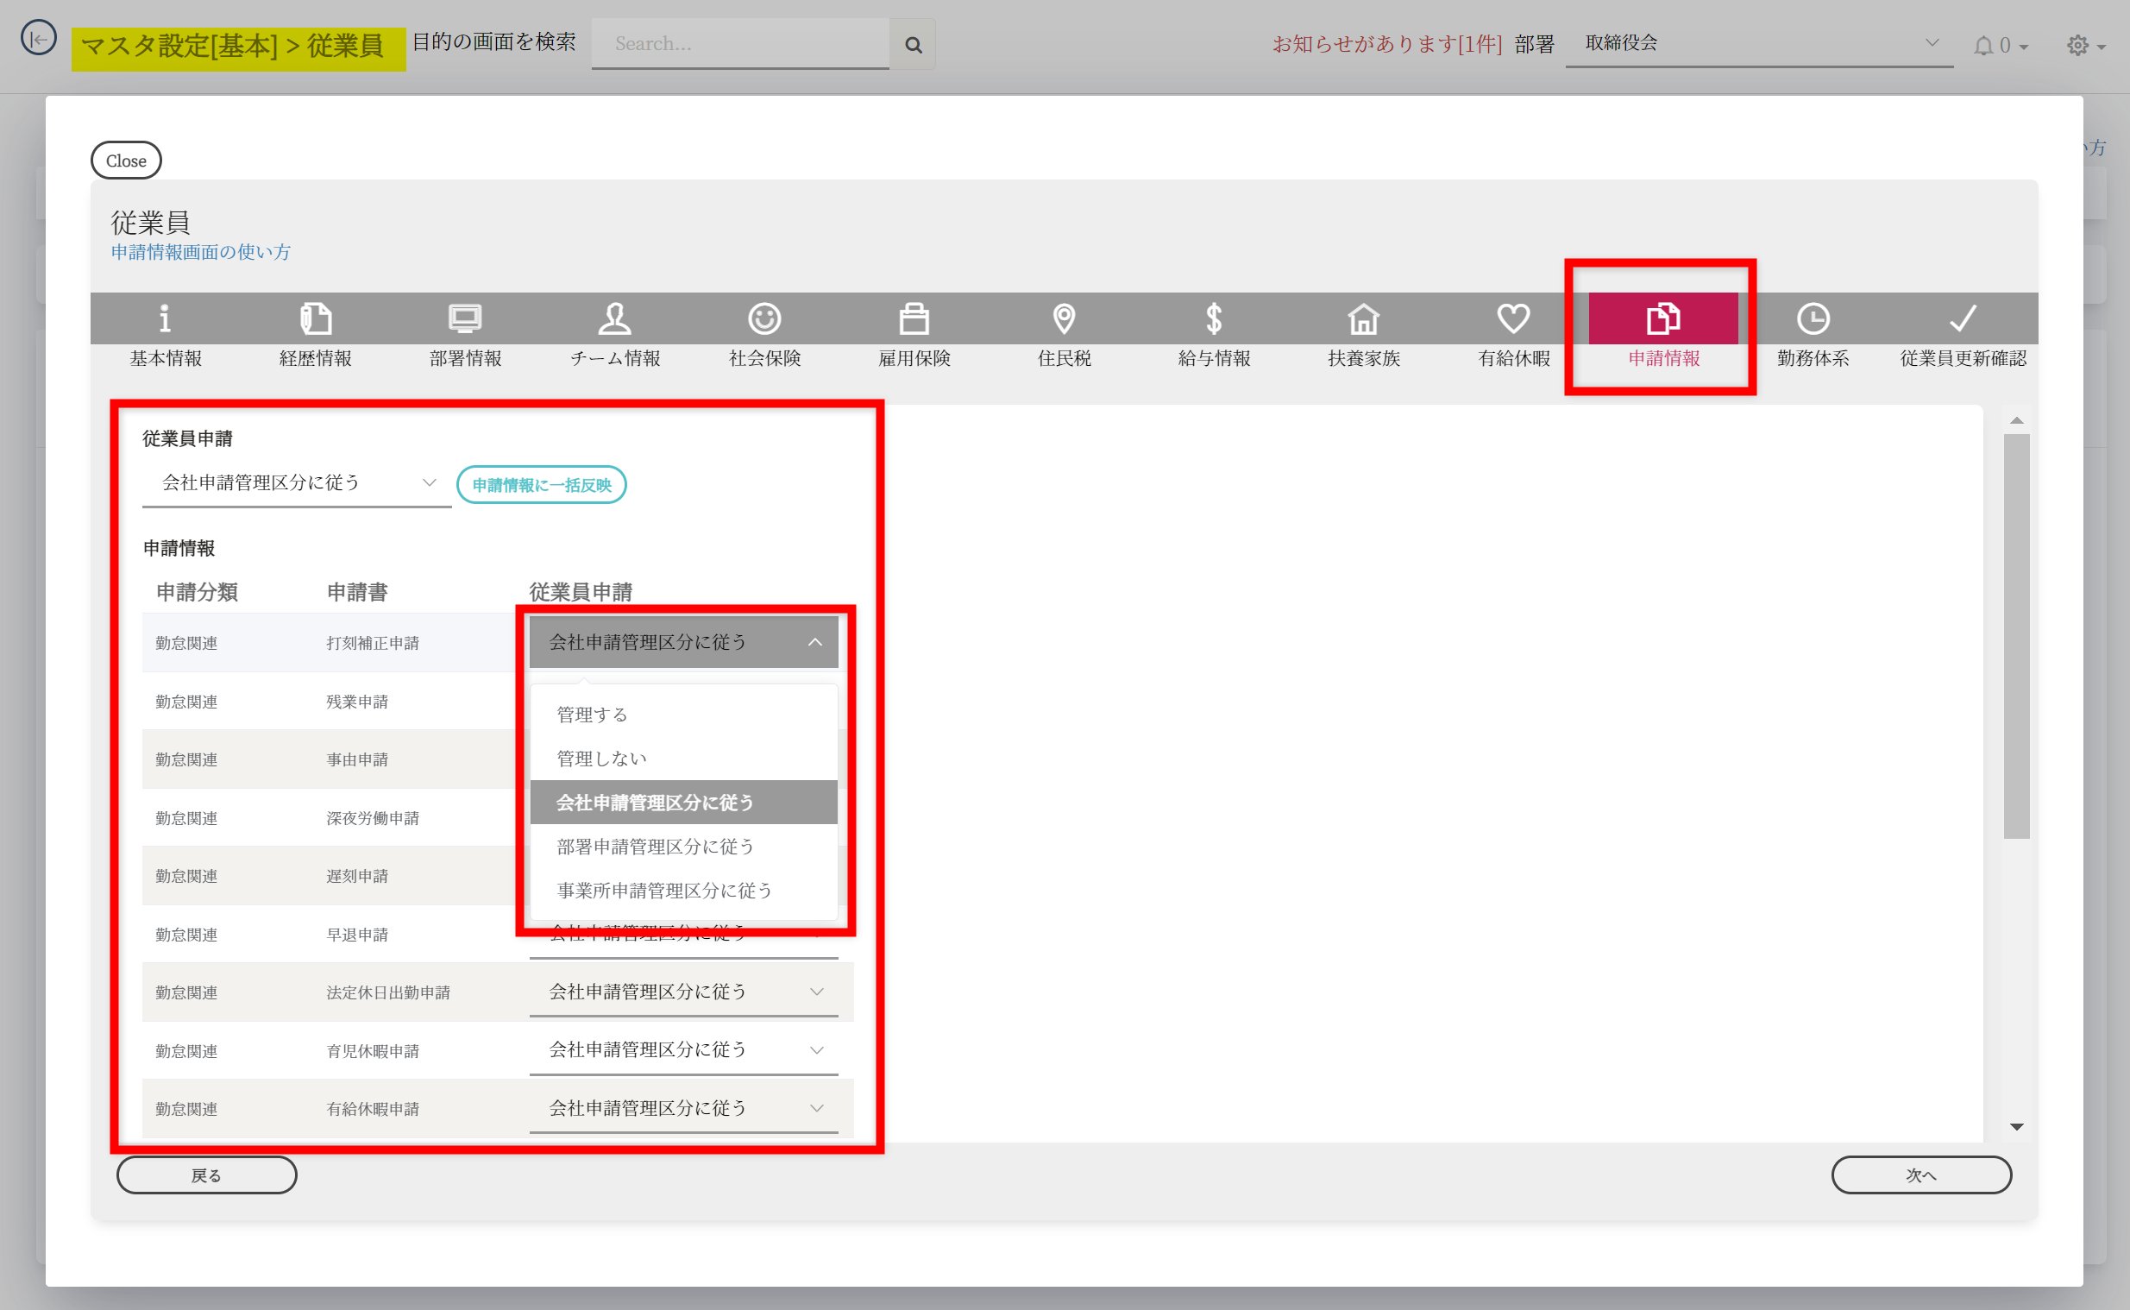Choose 会社申請管理区分に従う in the open list

pyautogui.click(x=683, y=803)
